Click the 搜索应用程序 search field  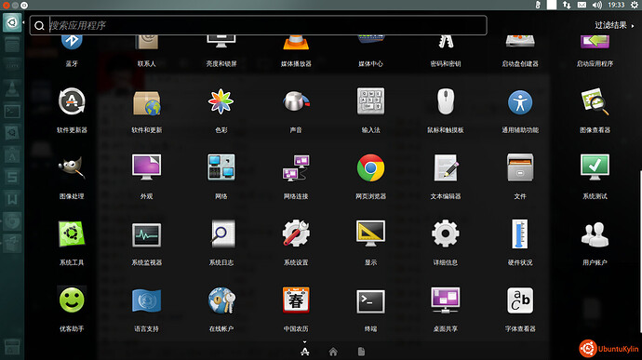tap(259, 25)
